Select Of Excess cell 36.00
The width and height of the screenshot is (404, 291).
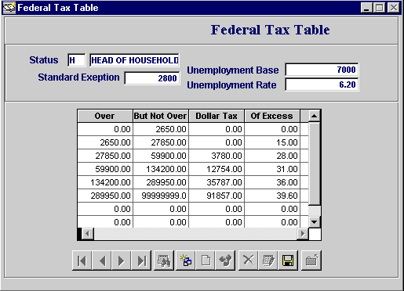[x=272, y=182]
